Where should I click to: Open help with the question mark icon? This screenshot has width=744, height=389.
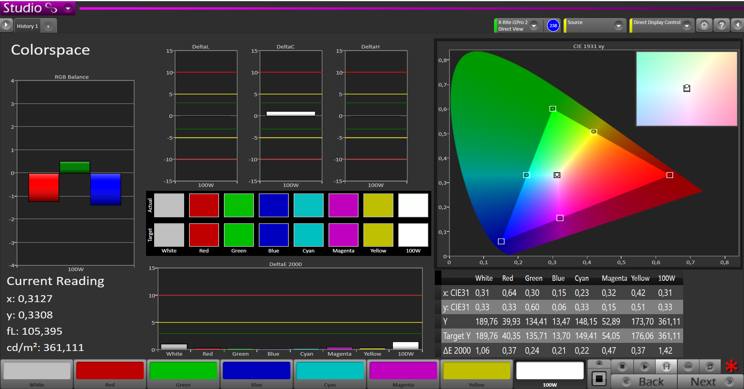(x=721, y=26)
